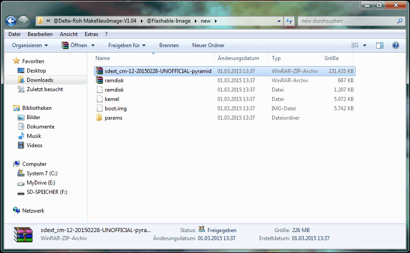Open subfolder arrow after 'new' breadcrumb
The width and height of the screenshot is (410, 253).
pos(216,21)
